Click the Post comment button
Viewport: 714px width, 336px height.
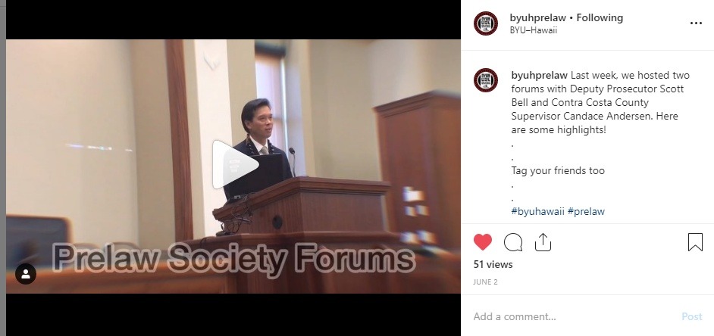pos(692,316)
